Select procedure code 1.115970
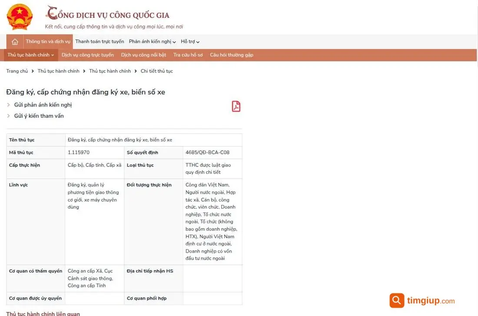478x316 pixels. (x=79, y=153)
